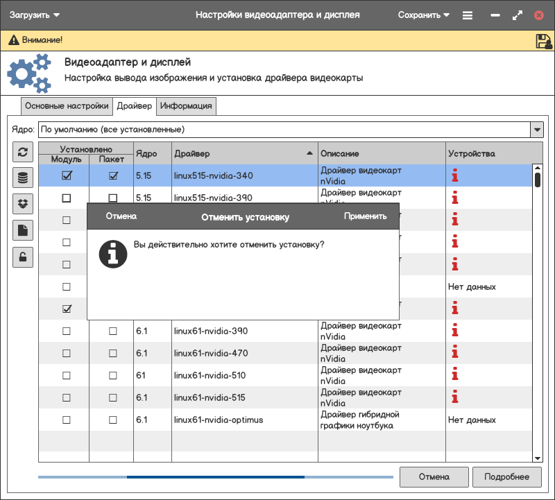Image resolution: width=555 pixels, height=500 pixels.
Task: Enable Module checkbox for linux61-nvidia-optimus
Action: coord(67,420)
